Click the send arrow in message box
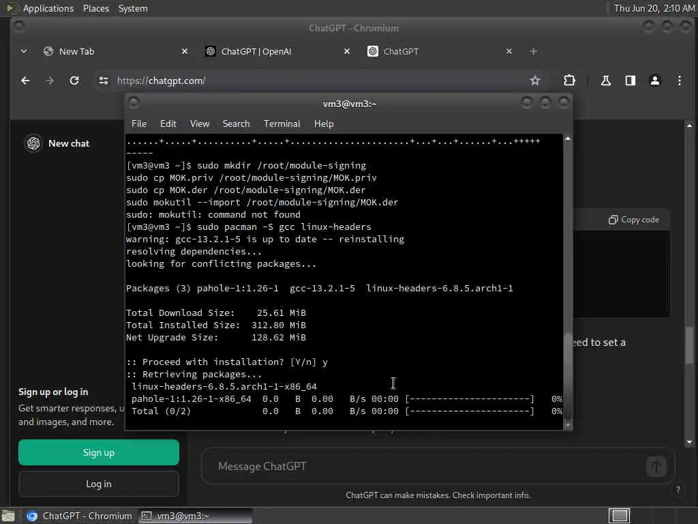Viewport: 698px width, 524px height. [x=656, y=467]
